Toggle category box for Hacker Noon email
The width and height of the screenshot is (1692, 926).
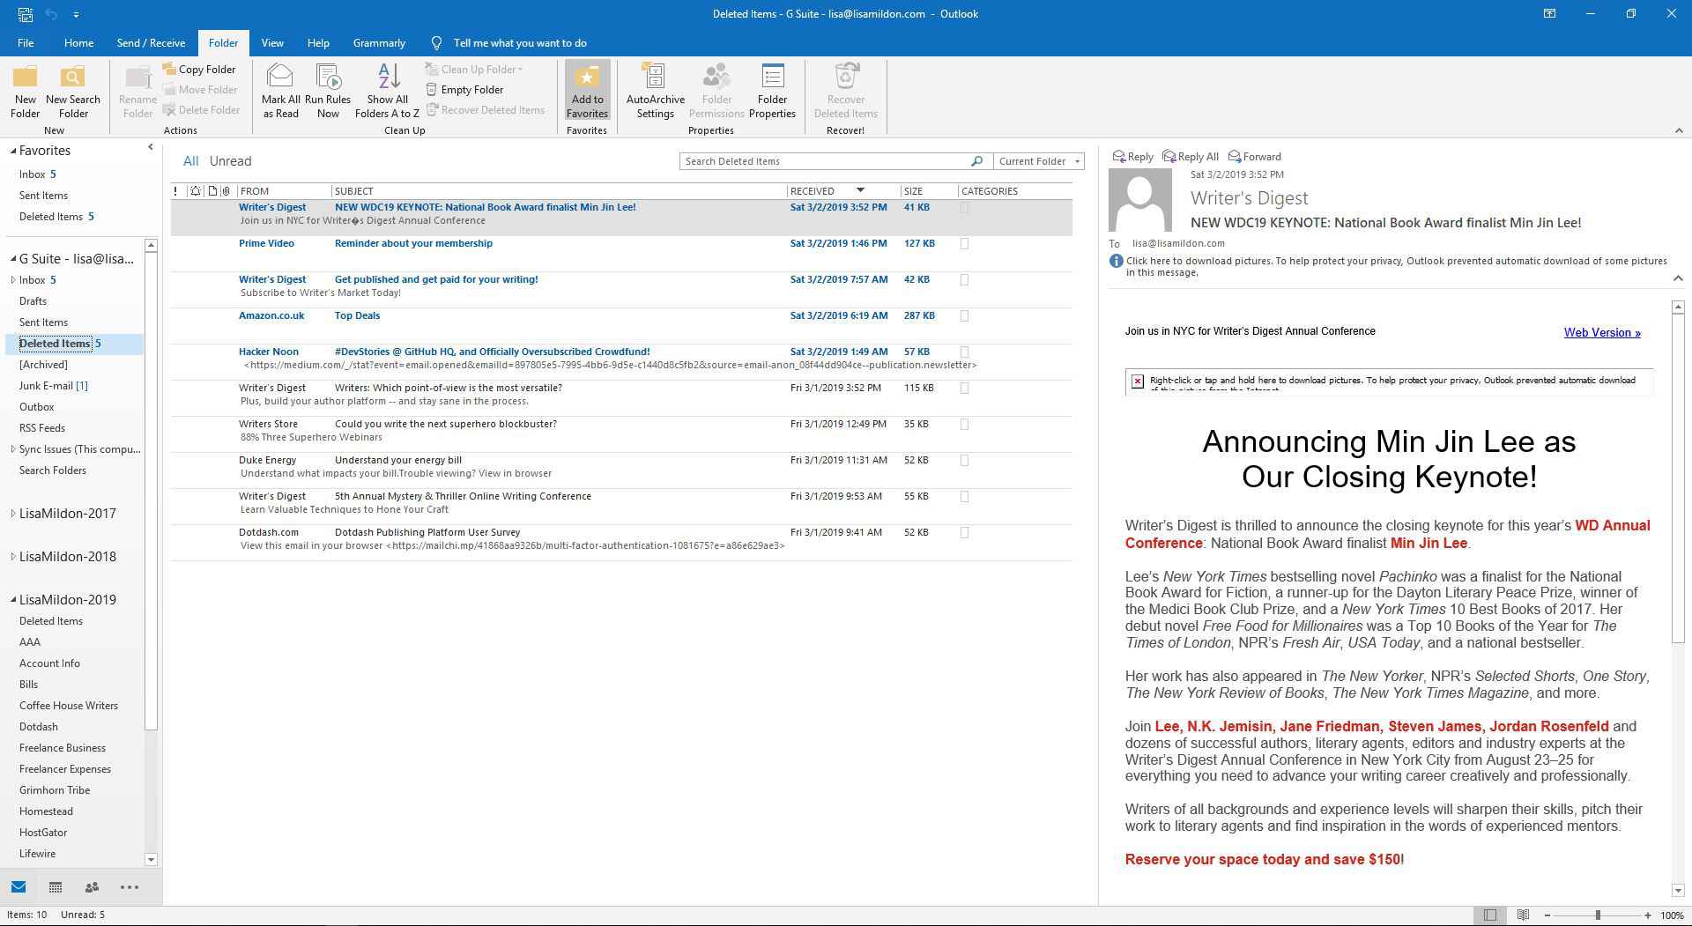click(964, 352)
